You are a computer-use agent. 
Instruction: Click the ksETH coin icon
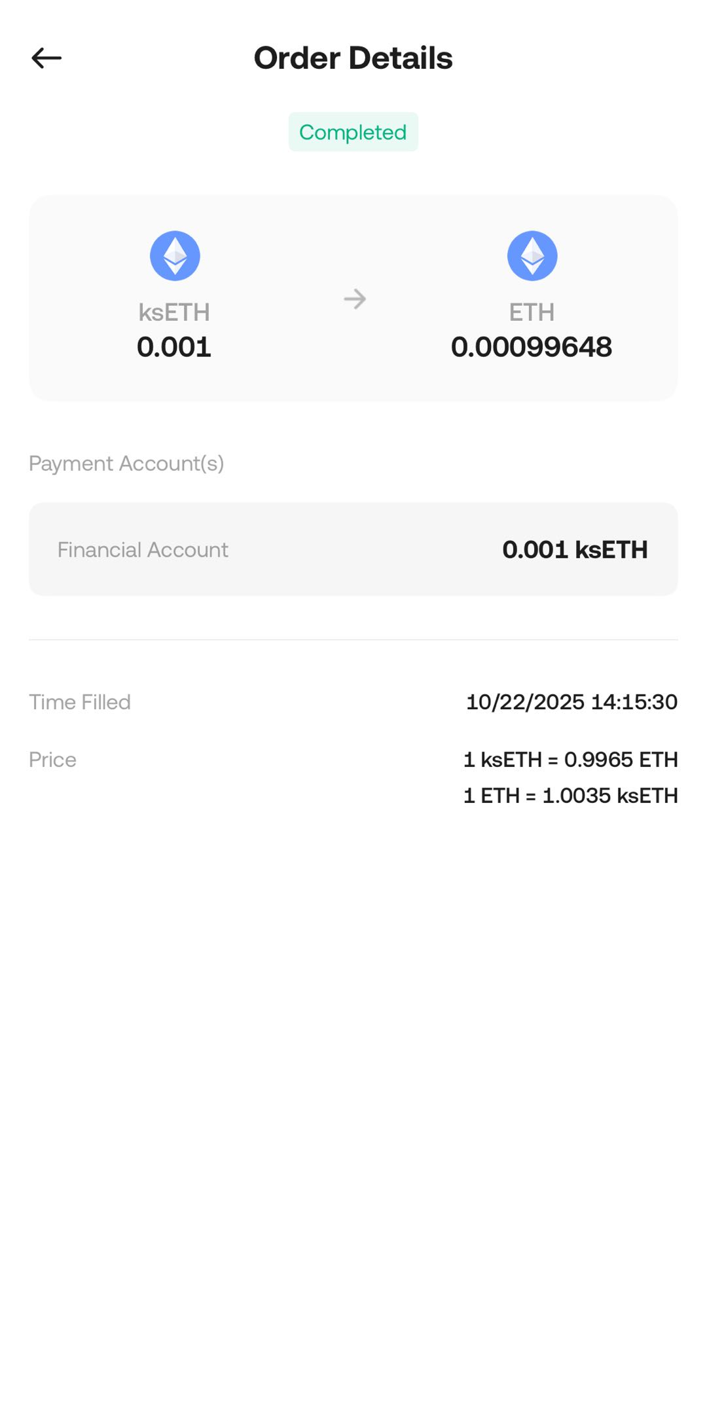click(x=175, y=256)
